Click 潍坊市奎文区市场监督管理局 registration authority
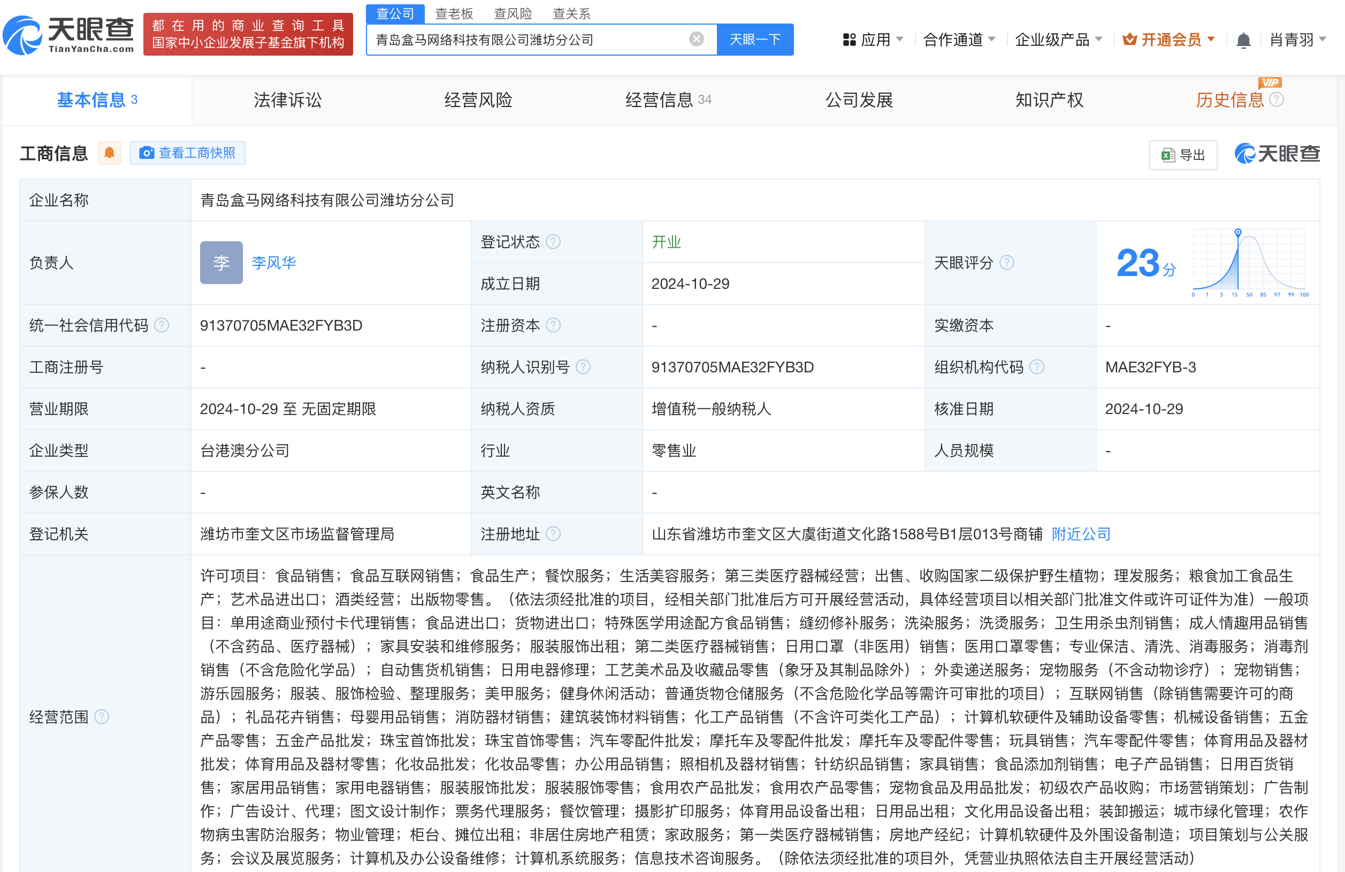1345x872 pixels. pyautogui.click(x=297, y=533)
